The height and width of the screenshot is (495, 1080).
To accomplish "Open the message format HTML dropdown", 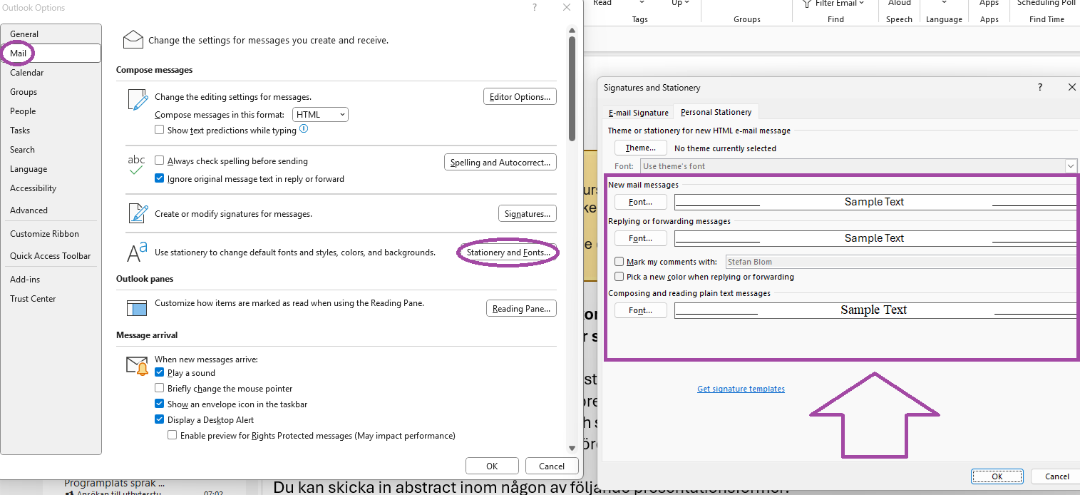I will [320, 114].
